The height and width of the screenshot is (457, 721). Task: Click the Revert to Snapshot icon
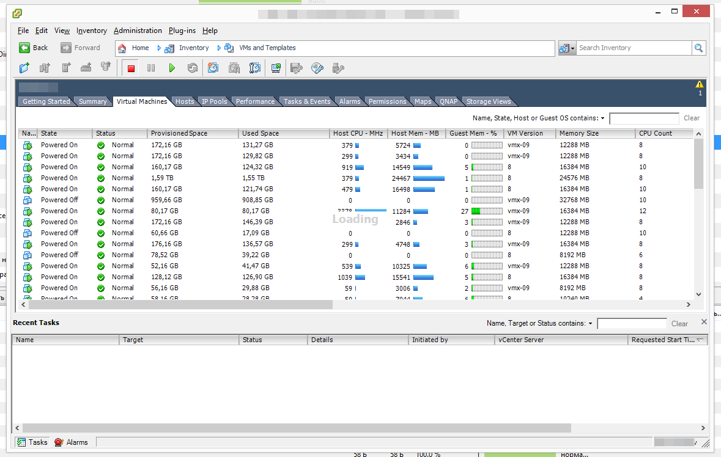(234, 68)
